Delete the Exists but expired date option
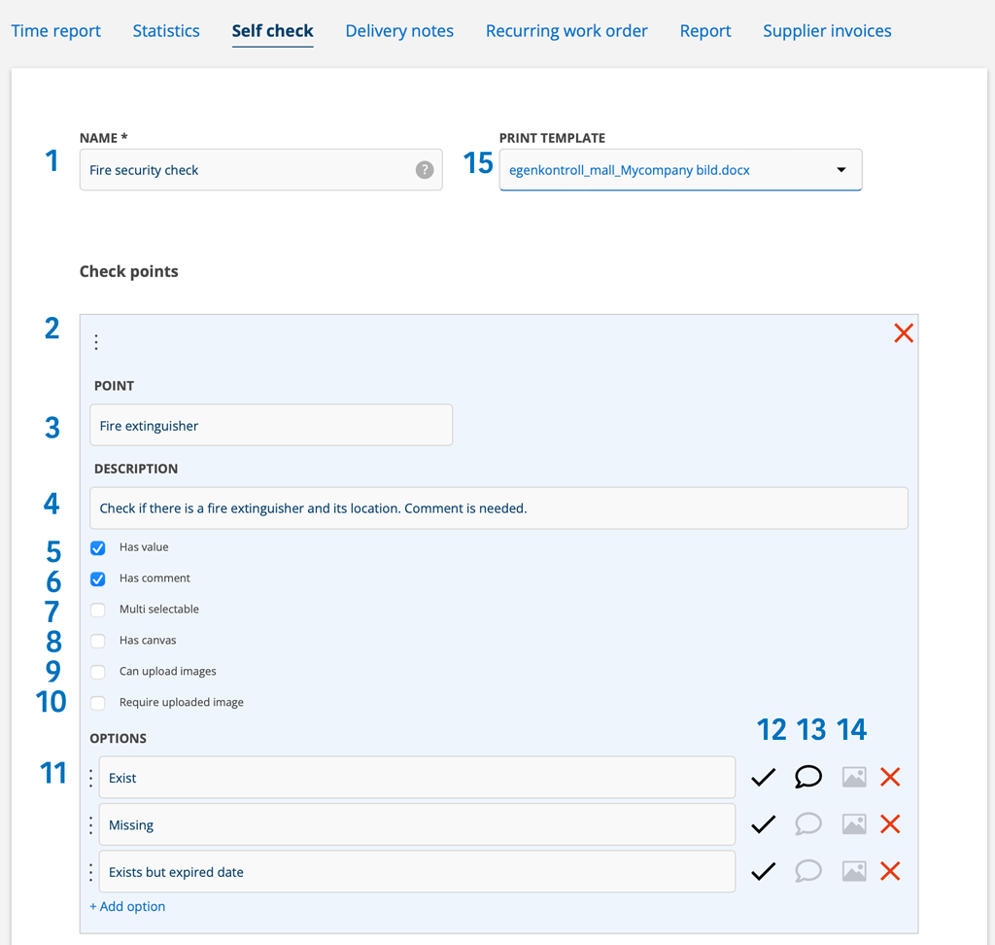Viewport: 995px width, 945px height. 890,872
